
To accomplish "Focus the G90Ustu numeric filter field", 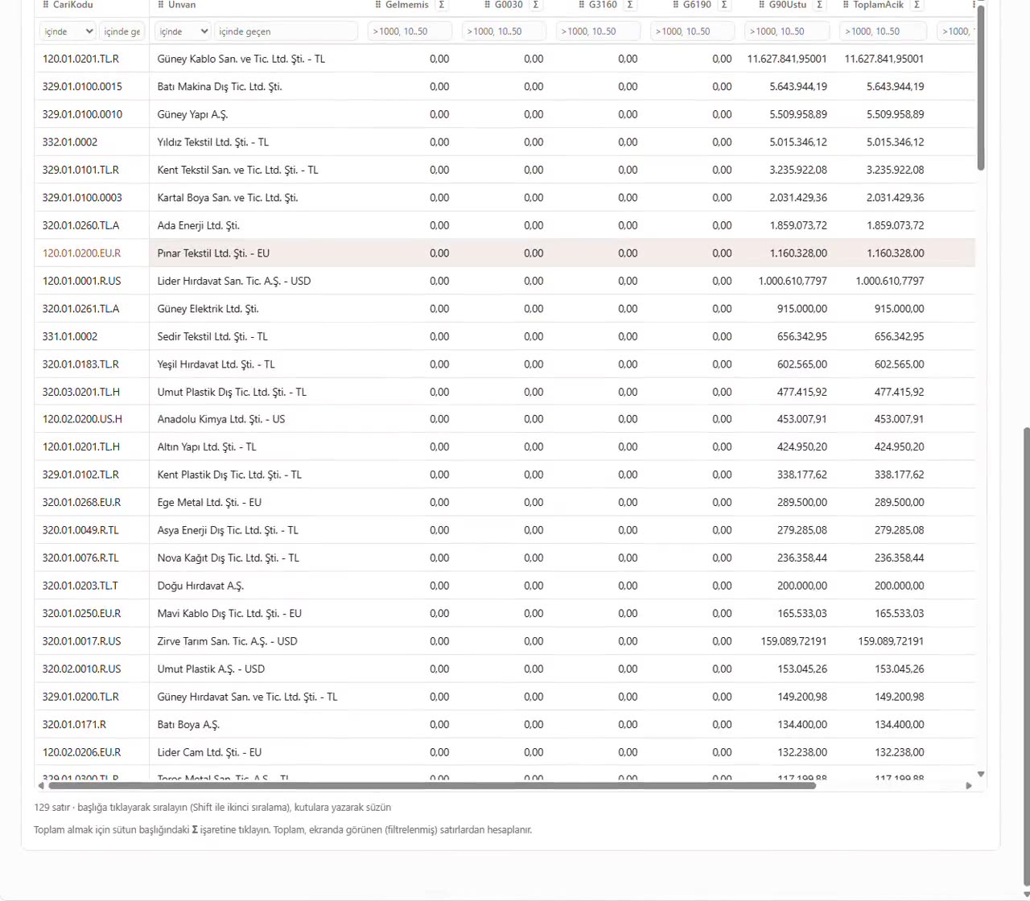I will click(x=787, y=31).
